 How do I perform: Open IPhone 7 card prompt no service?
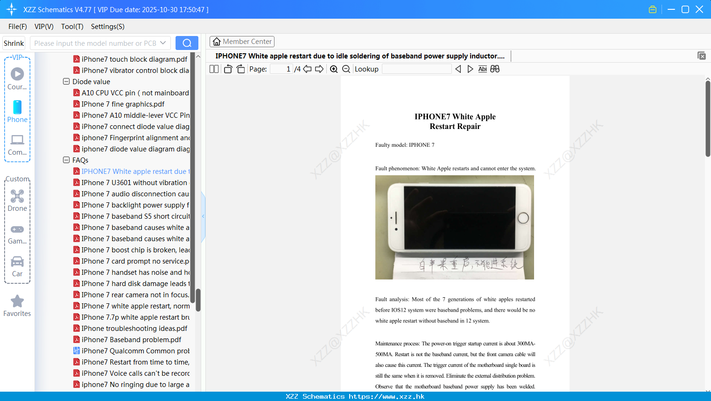pos(131,261)
